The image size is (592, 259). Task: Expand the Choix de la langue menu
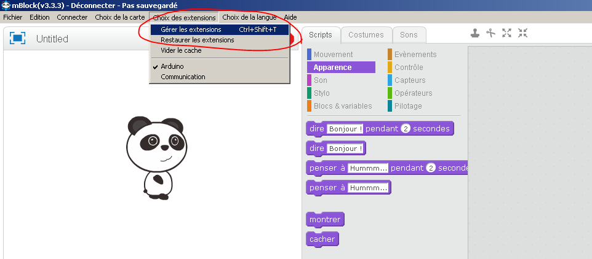(249, 17)
